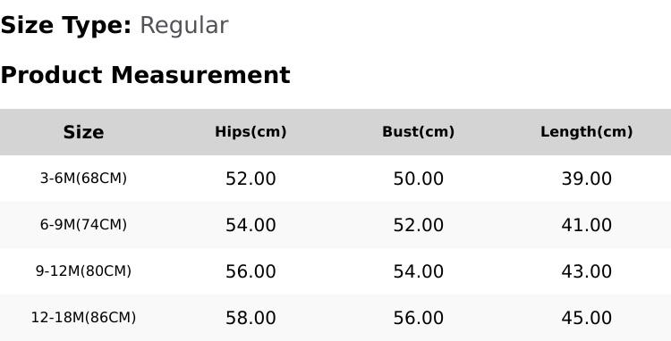Click the Size column header
Image resolution: width=671 pixels, height=341 pixels.
coord(83,132)
